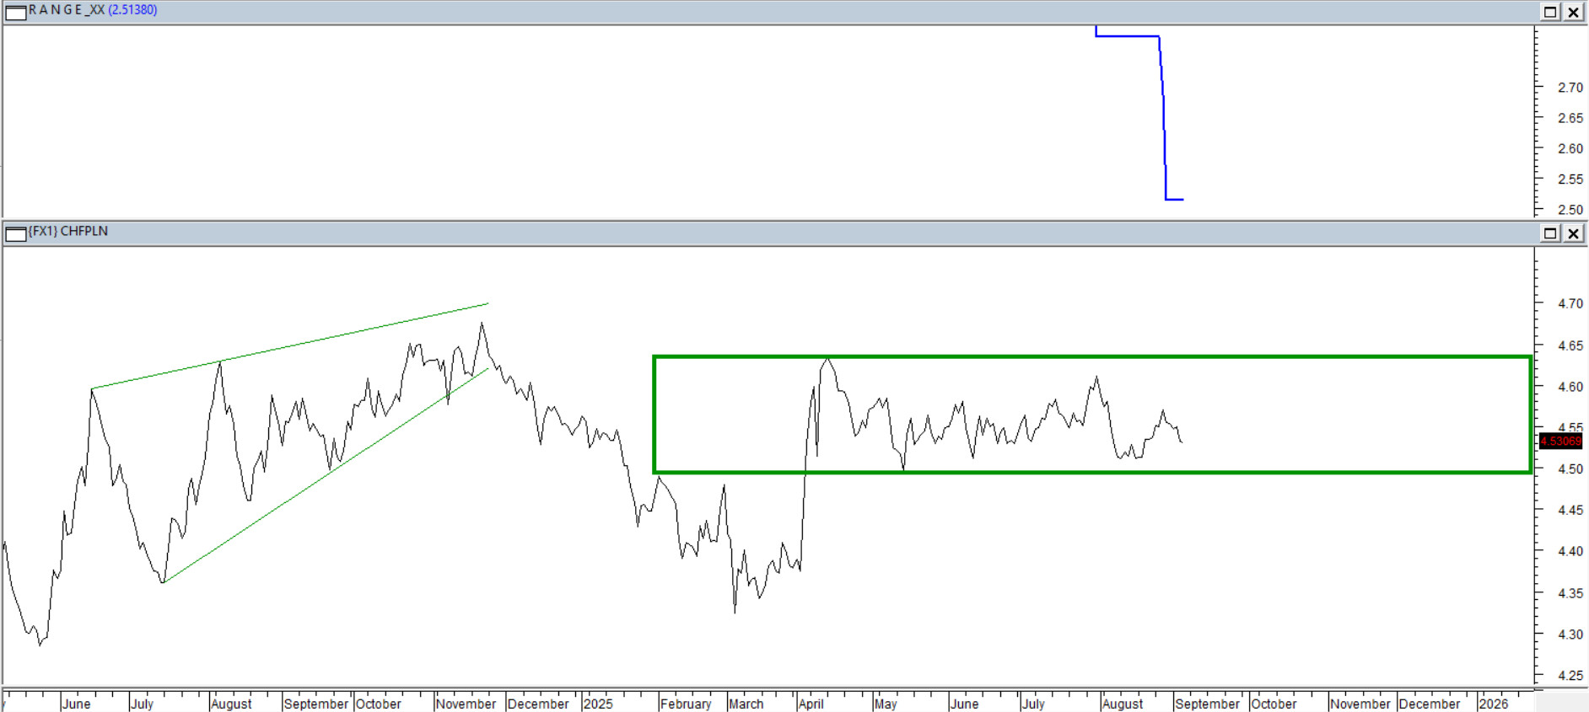Click the {FX1} CHFPLN panel title
1589x712 pixels.
(x=68, y=231)
